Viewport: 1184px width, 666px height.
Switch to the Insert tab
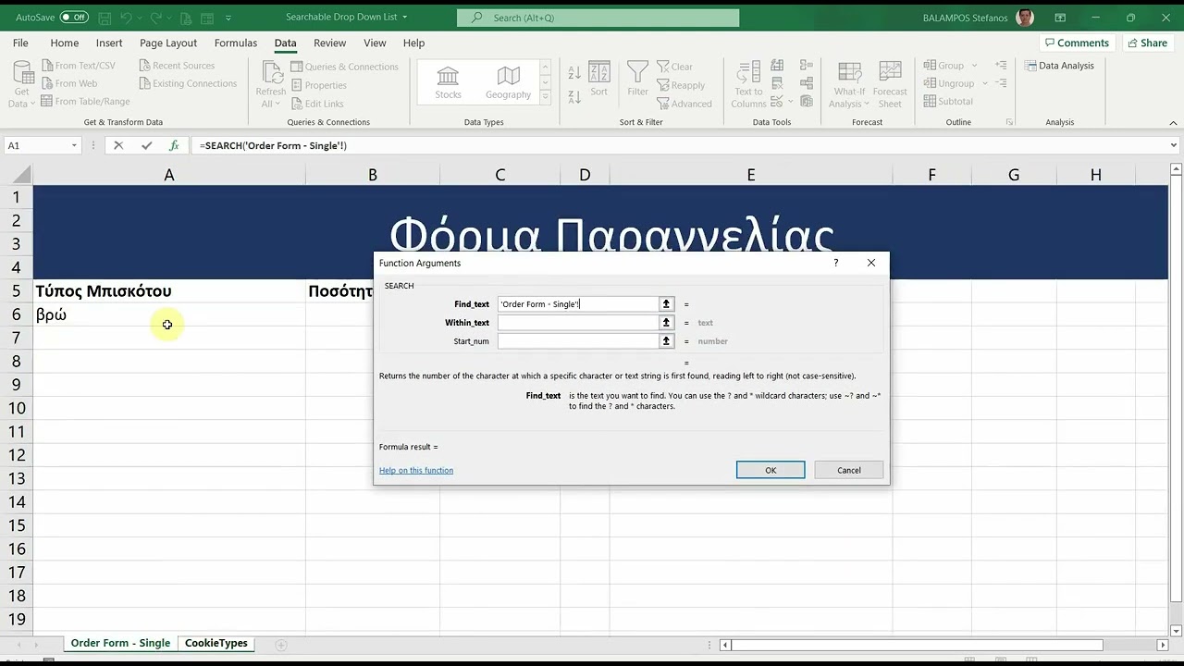click(109, 43)
